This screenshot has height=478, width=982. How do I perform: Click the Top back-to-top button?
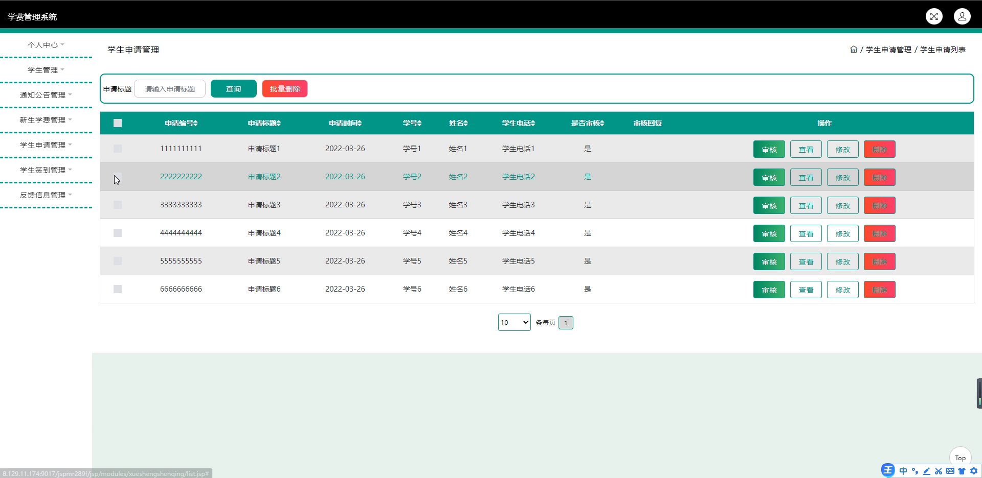click(x=960, y=458)
